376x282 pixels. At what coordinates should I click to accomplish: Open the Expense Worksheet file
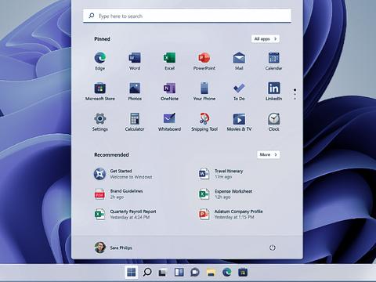pos(226,194)
